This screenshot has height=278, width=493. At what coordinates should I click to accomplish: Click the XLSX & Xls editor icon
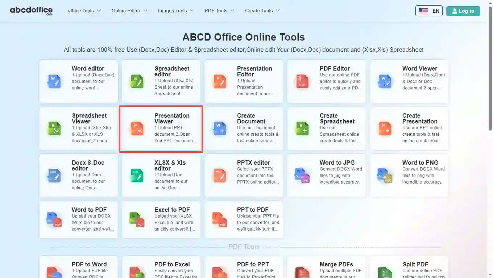click(137, 176)
